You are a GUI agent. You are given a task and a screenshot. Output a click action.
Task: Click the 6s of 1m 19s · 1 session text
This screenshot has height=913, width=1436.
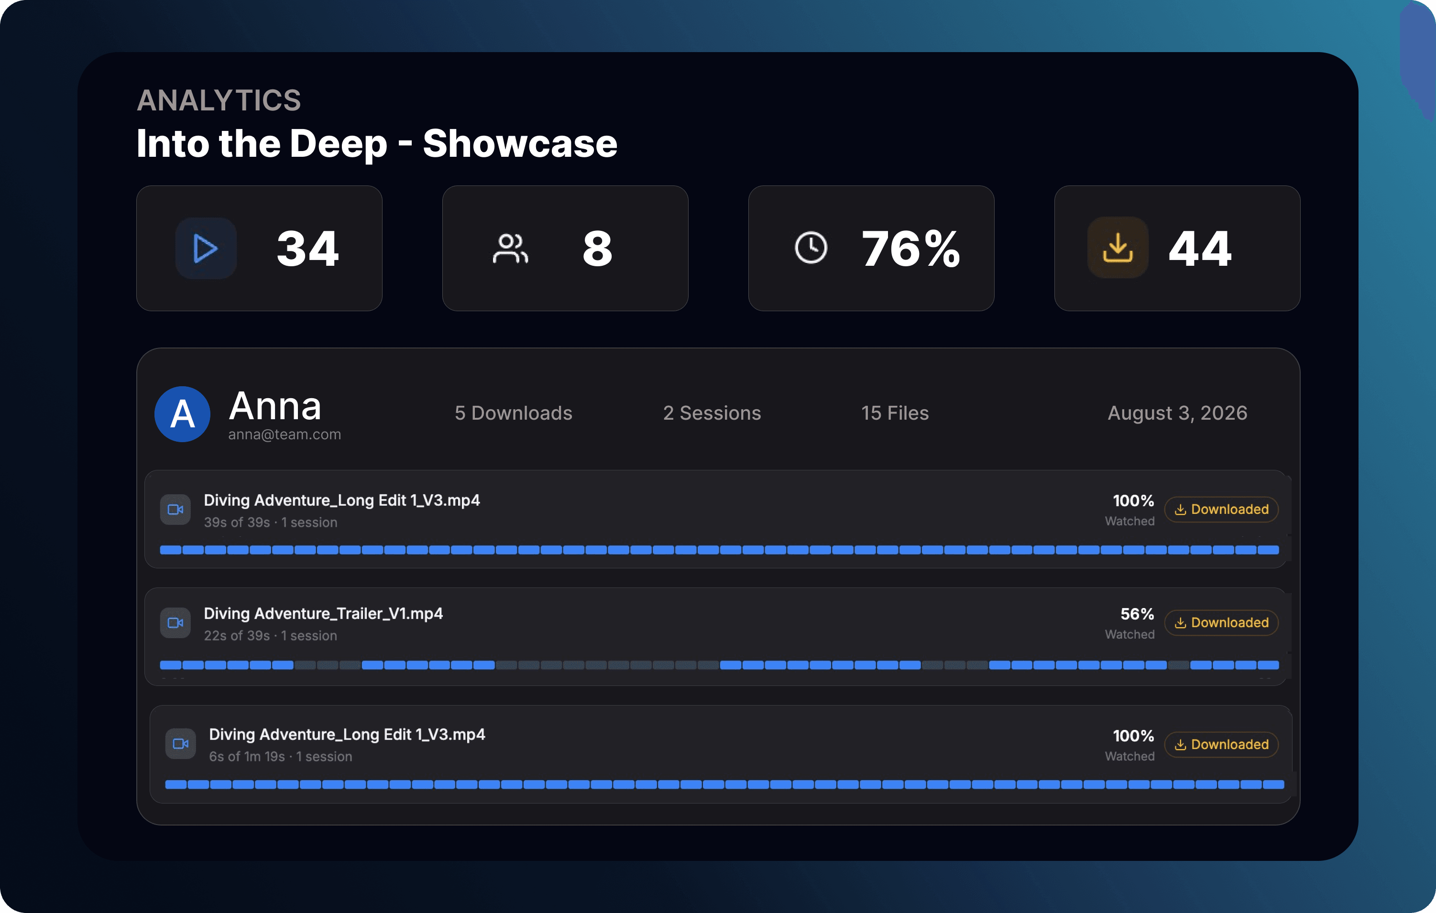[281, 756]
